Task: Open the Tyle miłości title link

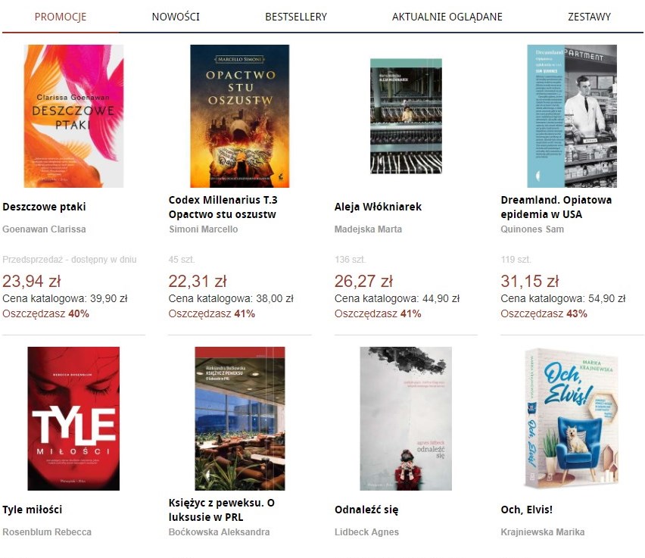Action: (33, 510)
